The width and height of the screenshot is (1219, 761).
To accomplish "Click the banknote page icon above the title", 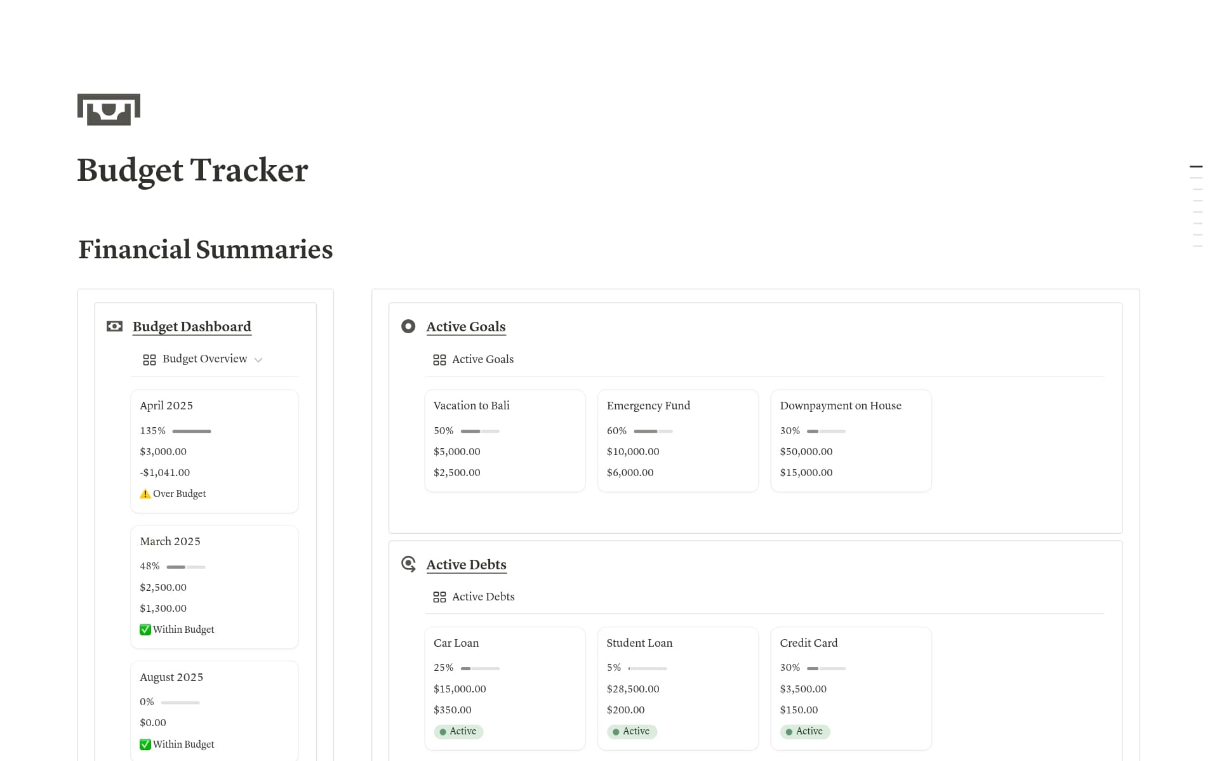I will click(x=108, y=109).
